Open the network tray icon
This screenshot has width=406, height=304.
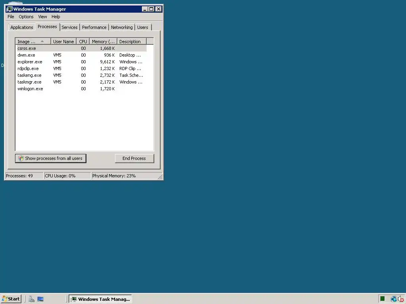[393, 299]
